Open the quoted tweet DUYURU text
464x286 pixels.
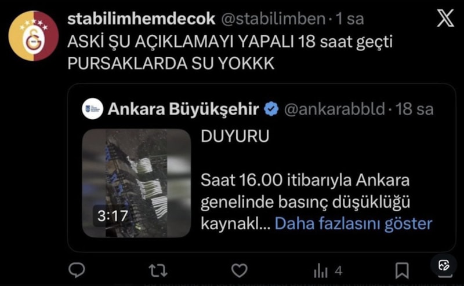(235, 136)
